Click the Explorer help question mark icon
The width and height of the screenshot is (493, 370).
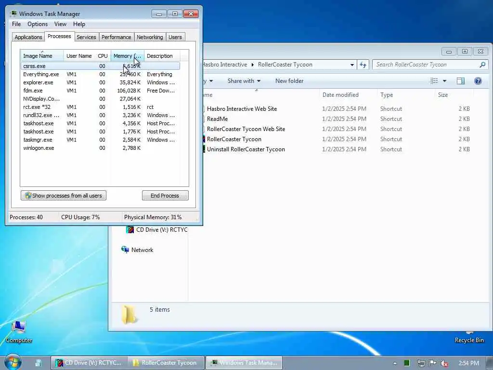click(478, 81)
